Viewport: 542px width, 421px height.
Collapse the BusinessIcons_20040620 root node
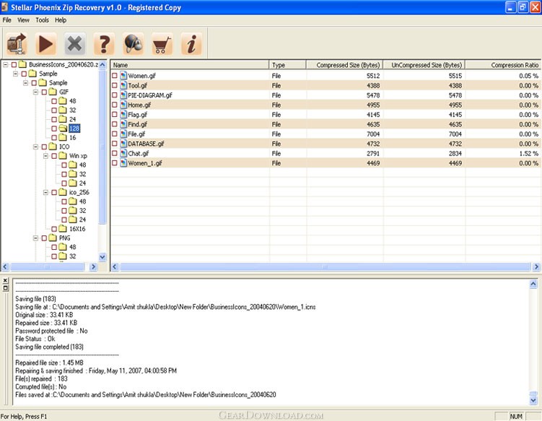point(6,65)
